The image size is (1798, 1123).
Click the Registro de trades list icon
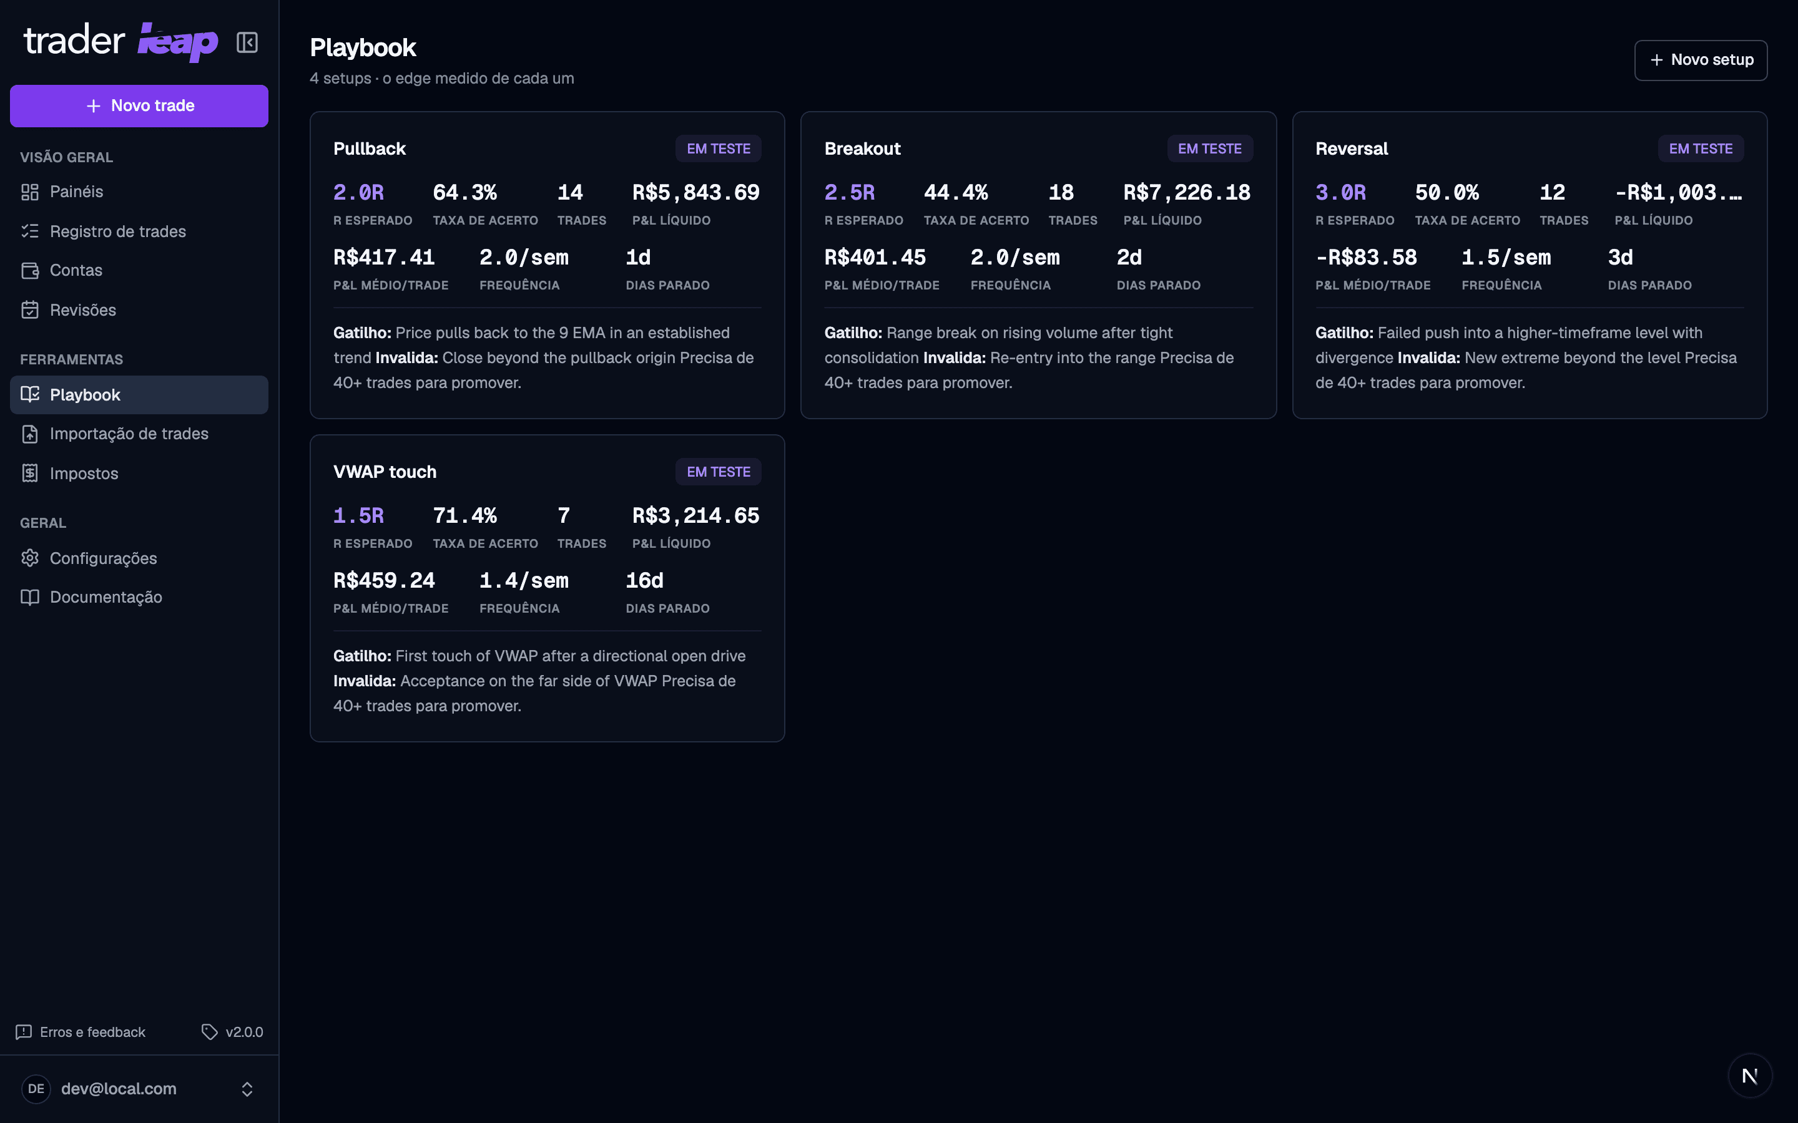pos(30,231)
